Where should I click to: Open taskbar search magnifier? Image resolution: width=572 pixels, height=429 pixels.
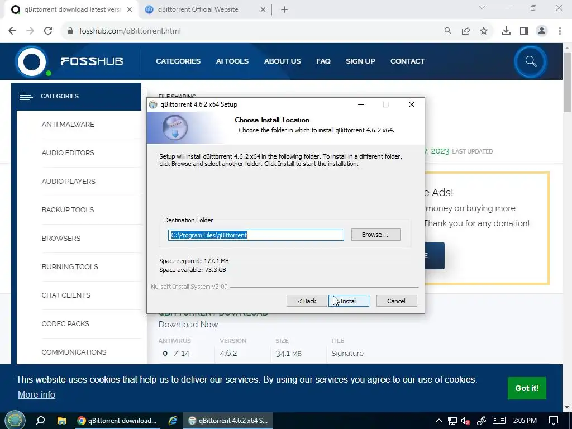[x=40, y=421]
